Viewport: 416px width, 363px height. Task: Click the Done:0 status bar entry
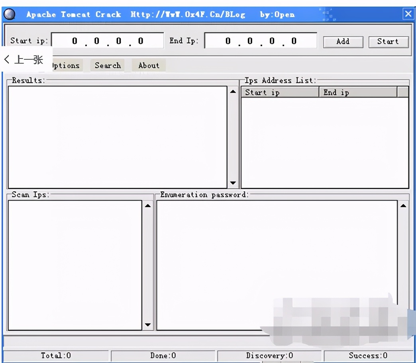[x=163, y=355]
